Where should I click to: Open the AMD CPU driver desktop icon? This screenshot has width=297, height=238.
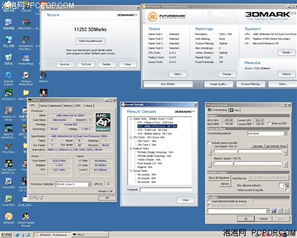coord(26,24)
